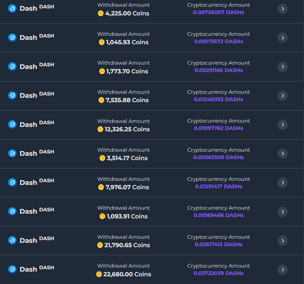The width and height of the screenshot is (304, 284).
Task: Click the Dash logo in 4,225.00 Coins row
Action: [x=12, y=9]
